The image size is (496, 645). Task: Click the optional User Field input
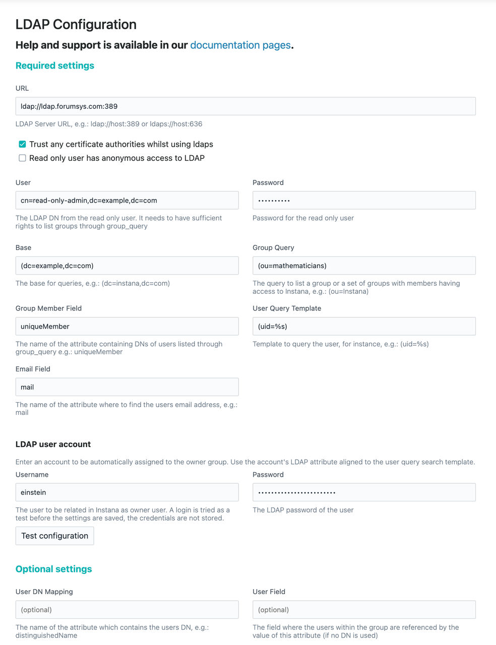click(364, 610)
